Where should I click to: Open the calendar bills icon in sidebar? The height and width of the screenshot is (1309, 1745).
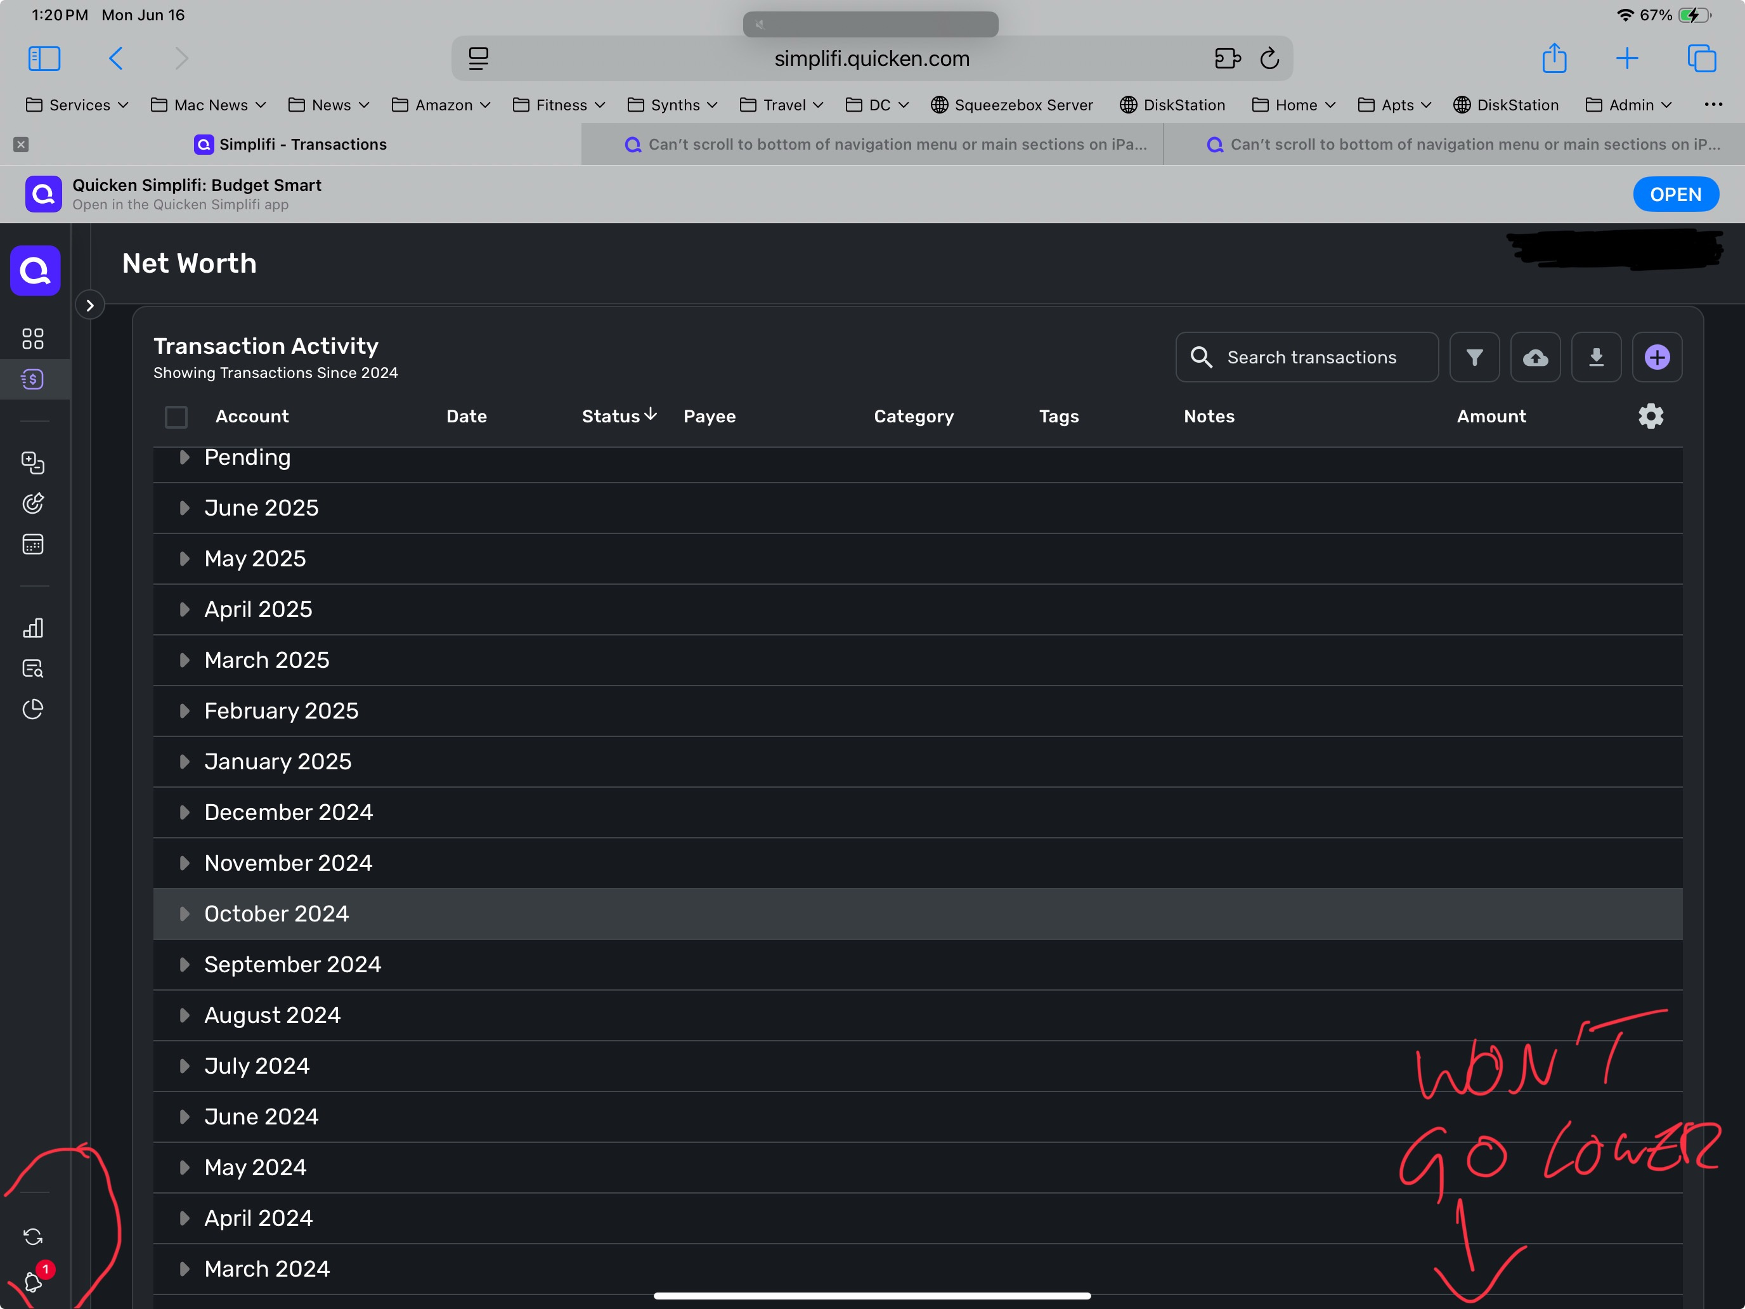click(x=33, y=544)
